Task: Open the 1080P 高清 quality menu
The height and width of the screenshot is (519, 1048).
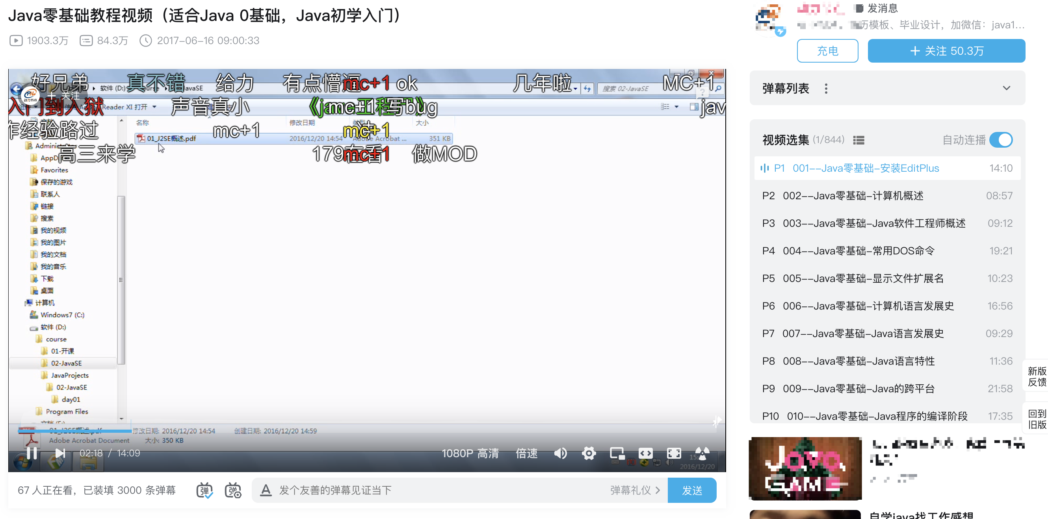Action: (x=470, y=453)
